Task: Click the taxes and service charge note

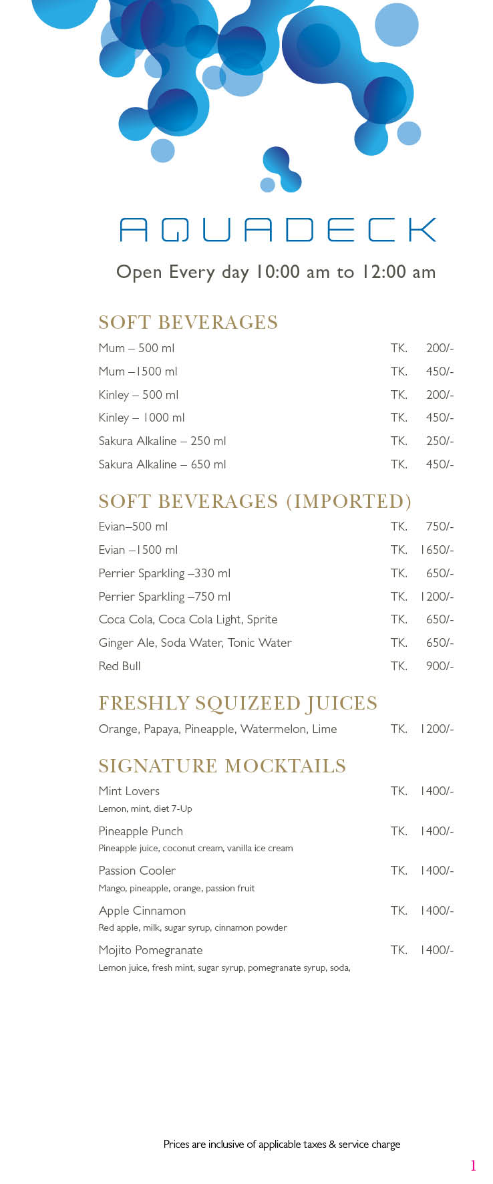Action: click(282, 1145)
